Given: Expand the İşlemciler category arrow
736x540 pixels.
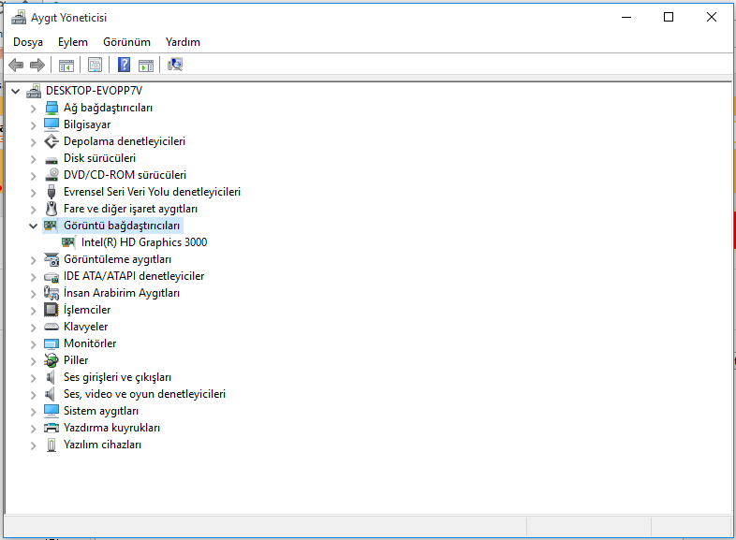Looking at the screenshot, I should click(x=34, y=310).
